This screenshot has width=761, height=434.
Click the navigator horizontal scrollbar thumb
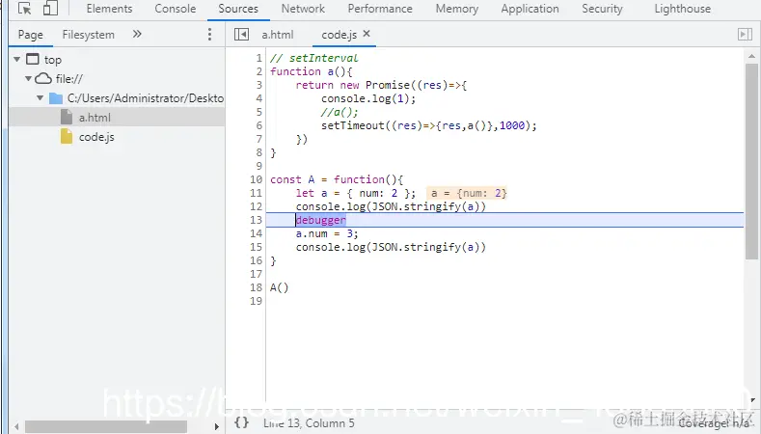tap(106, 426)
